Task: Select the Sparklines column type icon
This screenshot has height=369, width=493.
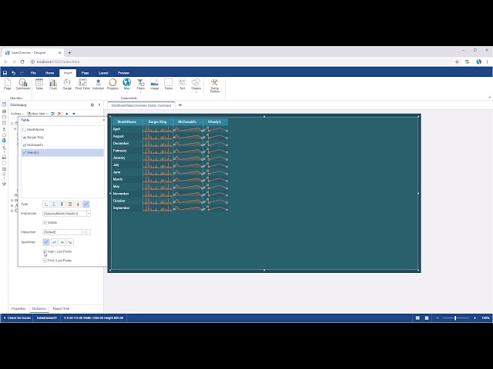Action: tap(86, 204)
